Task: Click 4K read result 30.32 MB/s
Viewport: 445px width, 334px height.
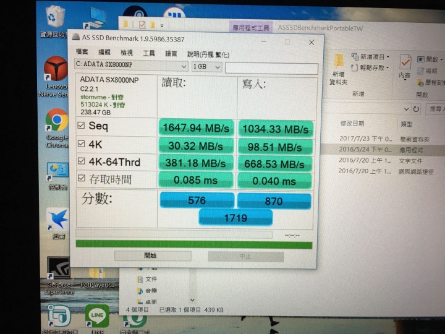Action: 196,146
